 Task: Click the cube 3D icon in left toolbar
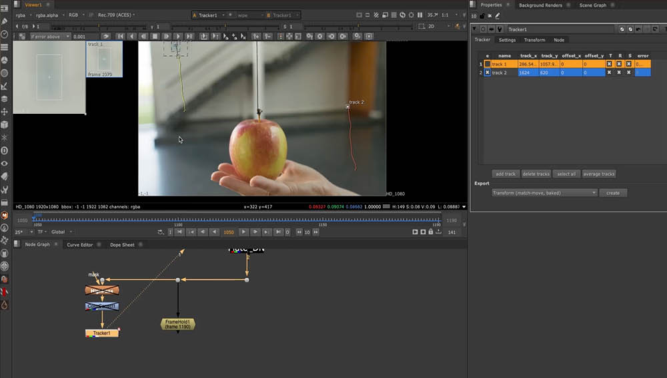point(5,124)
